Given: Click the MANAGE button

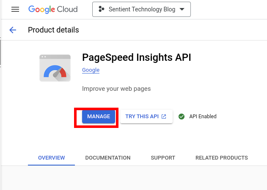Looking at the screenshot, I should (99, 117).
